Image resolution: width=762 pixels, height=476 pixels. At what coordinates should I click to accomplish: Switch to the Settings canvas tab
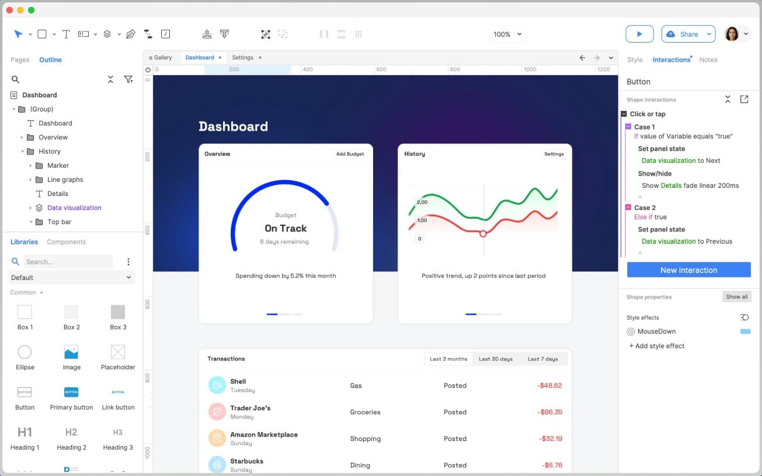coord(242,58)
